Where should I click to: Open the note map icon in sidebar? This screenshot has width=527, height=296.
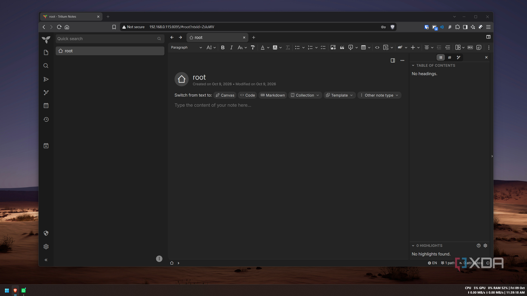(46, 93)
